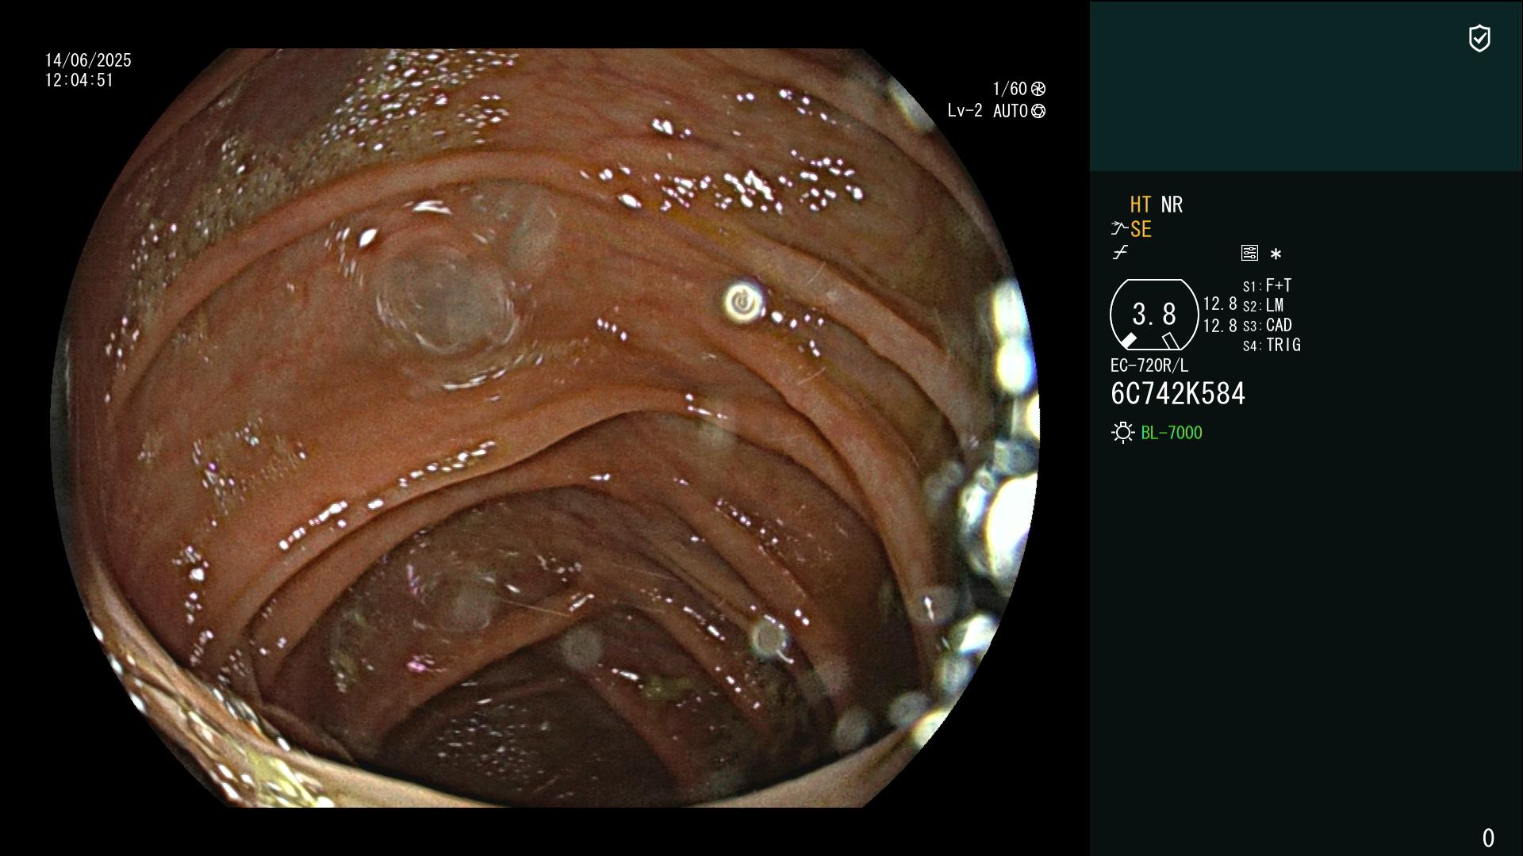Click the tone curve icon below SE
1523x856 pixels.
[1120, 253]
